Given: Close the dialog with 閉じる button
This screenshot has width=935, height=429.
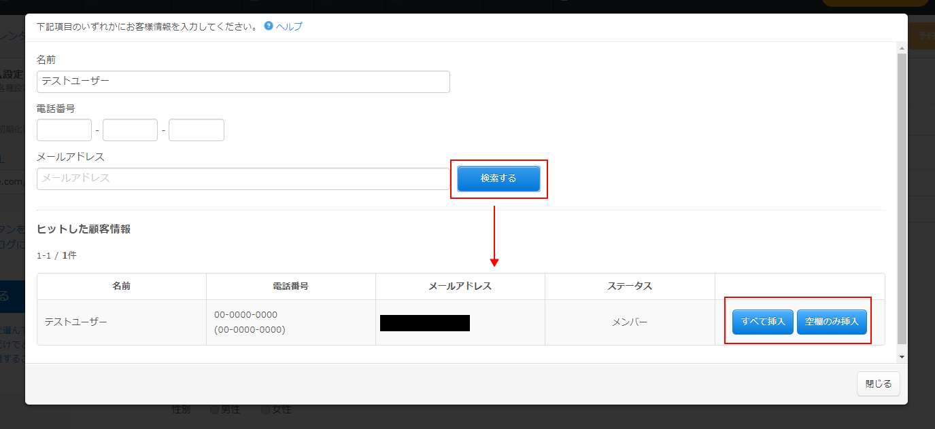Looking at the screenshot, I should tap(878, 384).
